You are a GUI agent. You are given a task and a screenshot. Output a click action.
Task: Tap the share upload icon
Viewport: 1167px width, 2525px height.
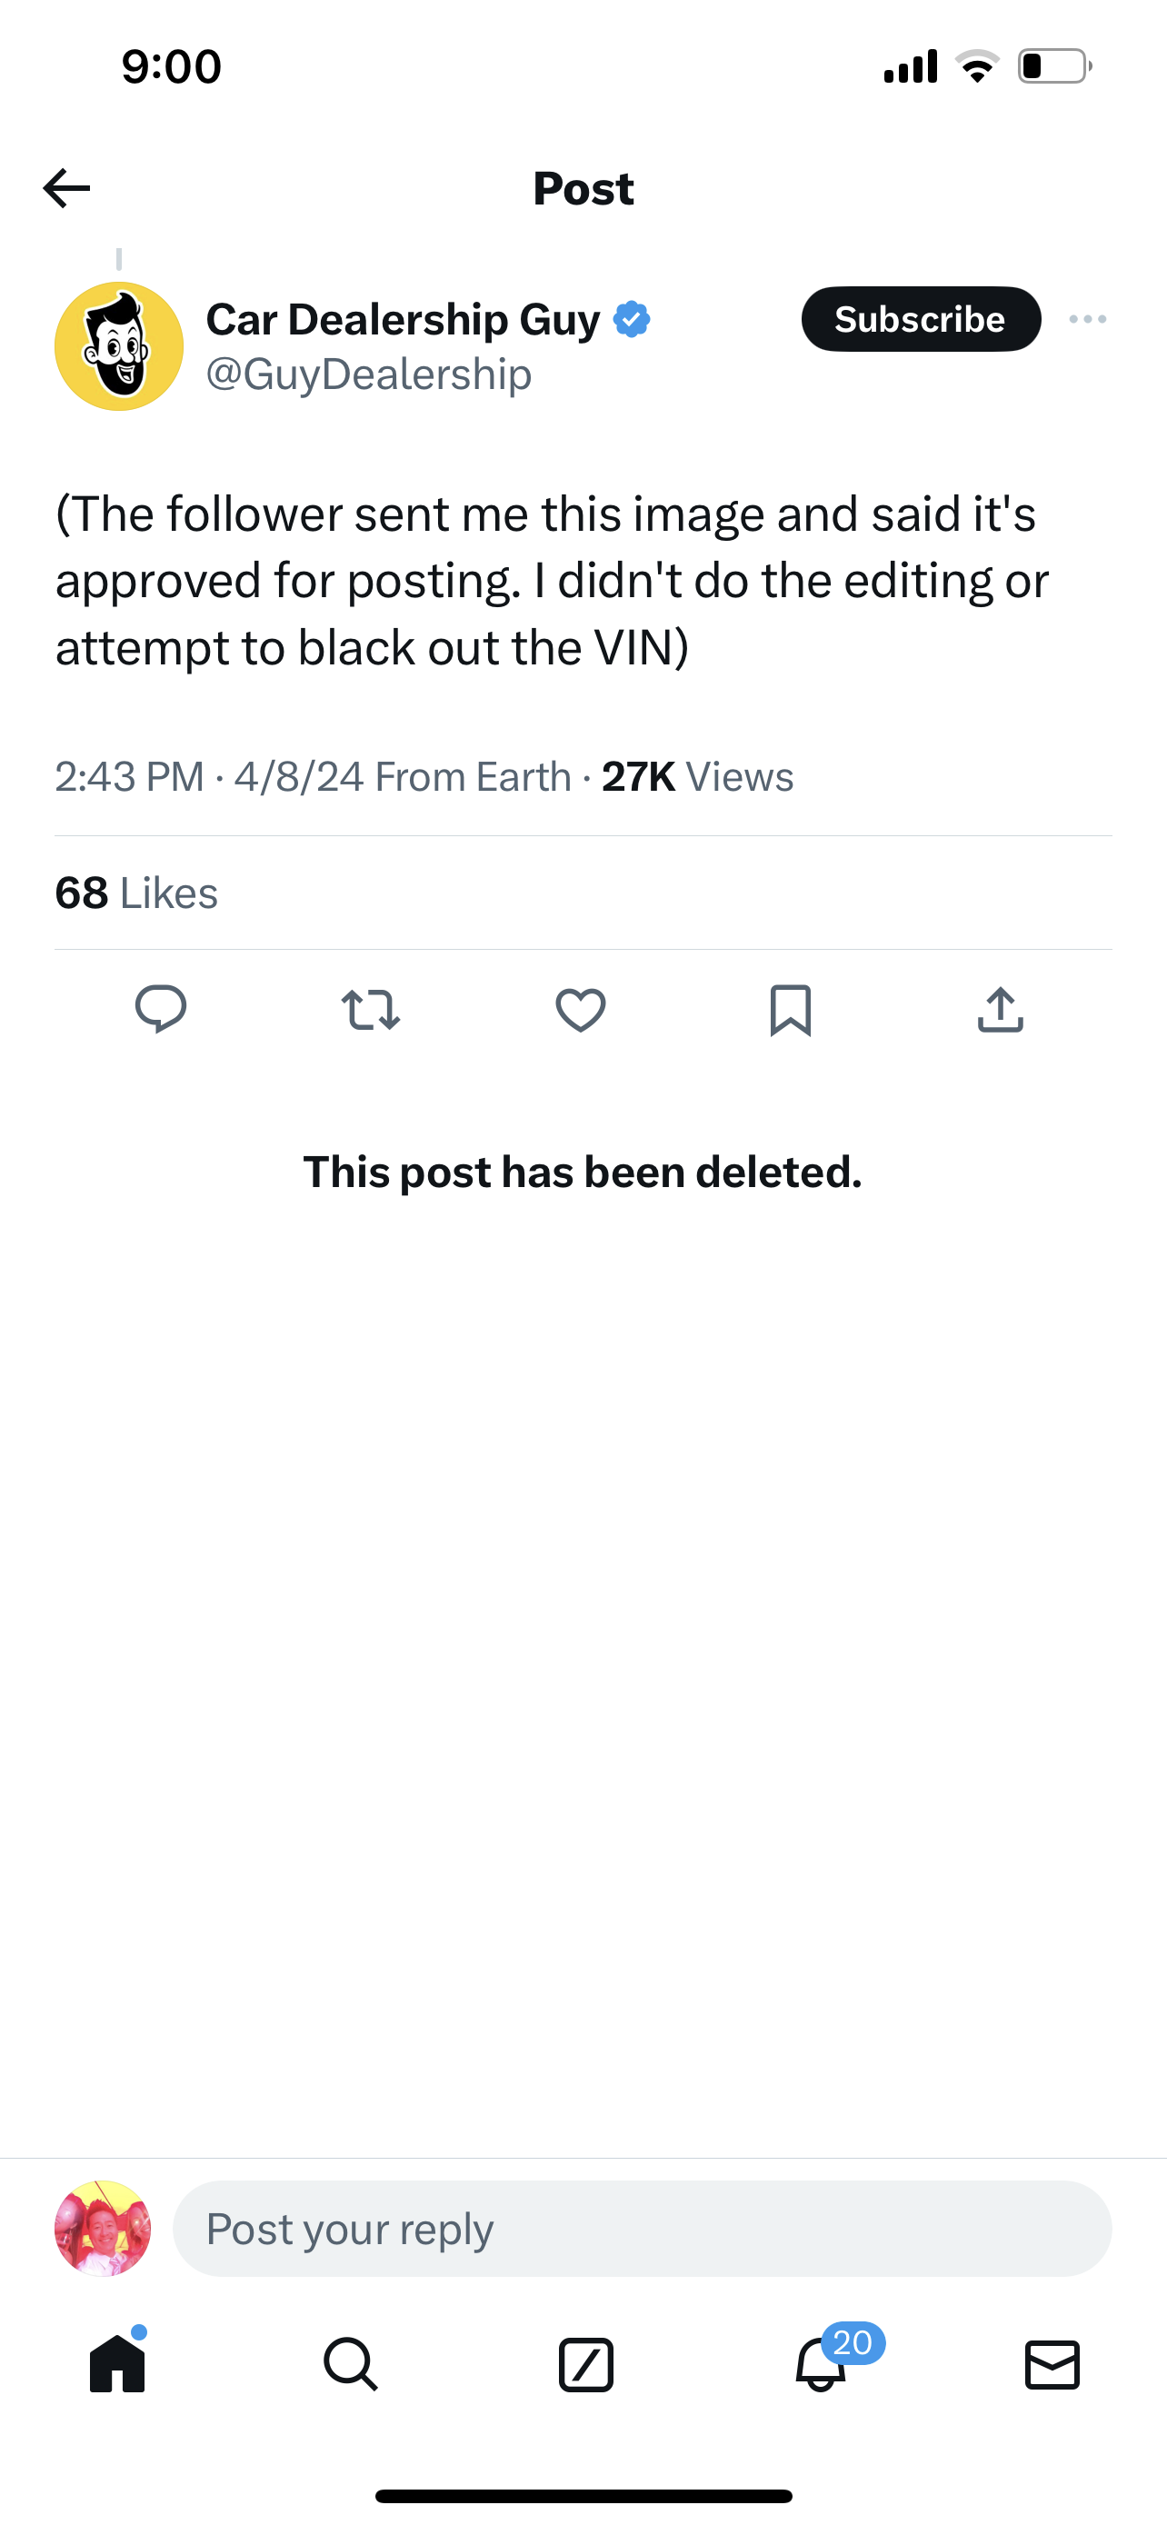(1001, 1010)
